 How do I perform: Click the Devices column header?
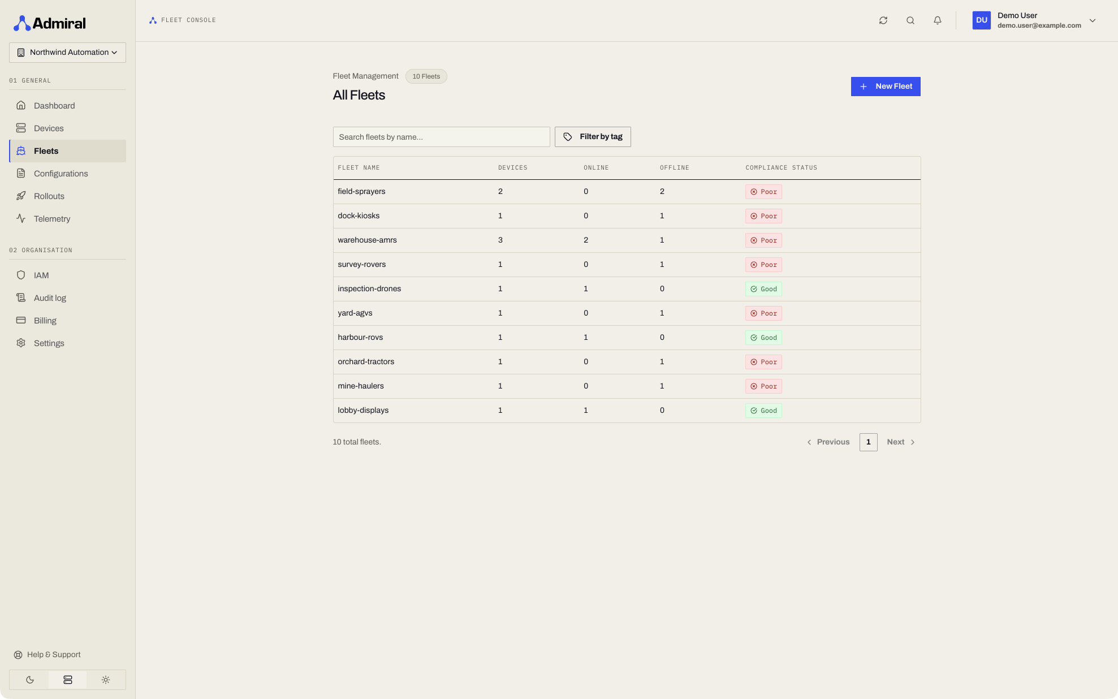[x=512, y=168]
